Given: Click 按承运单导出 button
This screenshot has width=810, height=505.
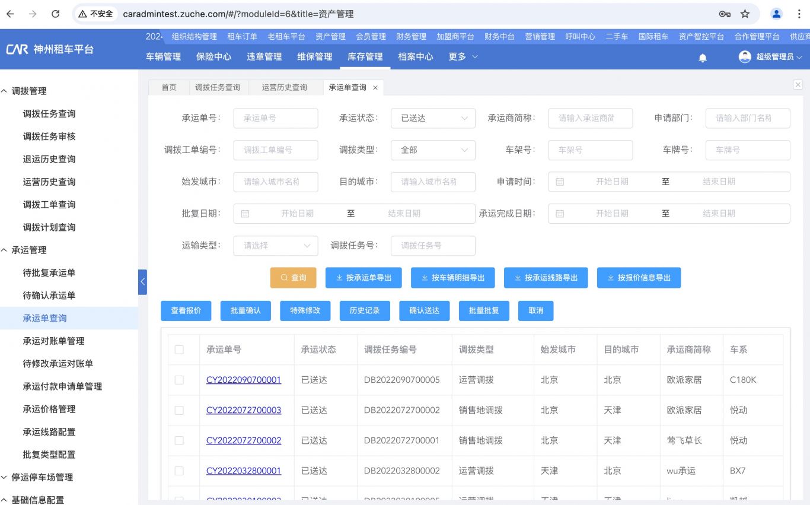Looking at the screenshot, I should pos(363,278).
